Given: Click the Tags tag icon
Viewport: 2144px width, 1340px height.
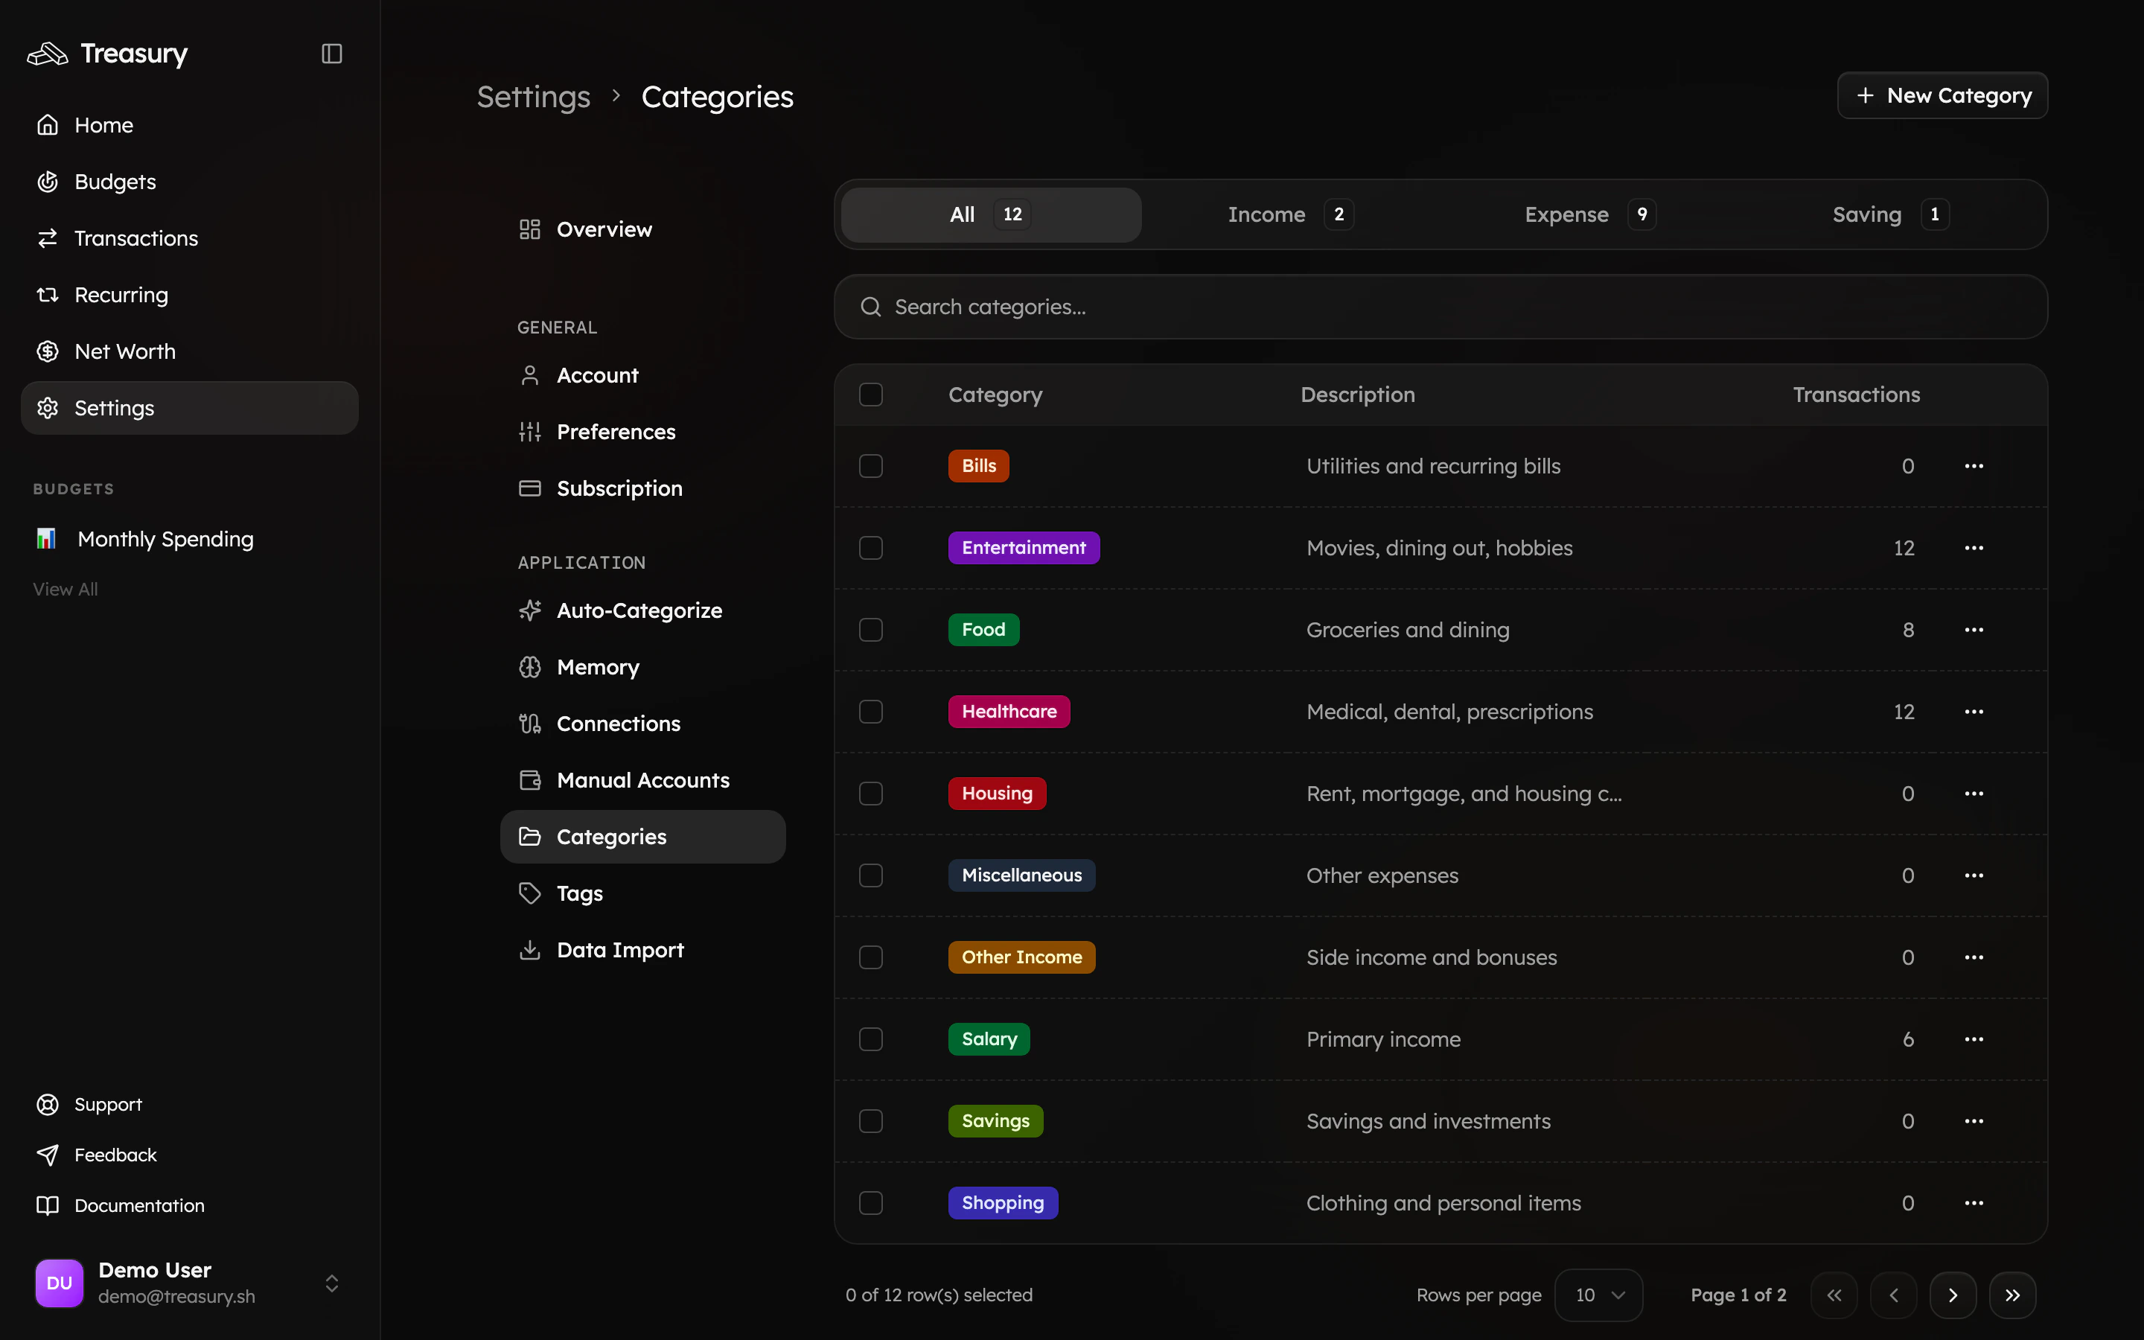Looking at the screenshot, I should click(530, 893).
